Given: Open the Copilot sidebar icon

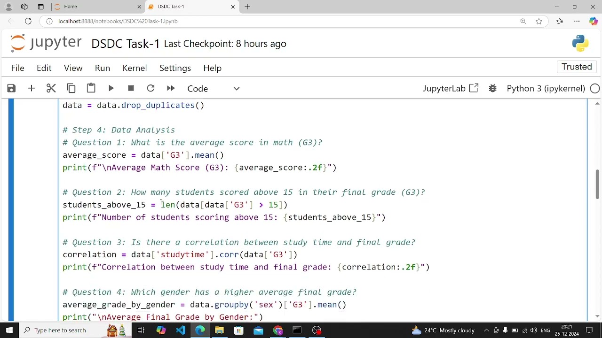Looking at the screenshot, I should [x=594, y=21].
